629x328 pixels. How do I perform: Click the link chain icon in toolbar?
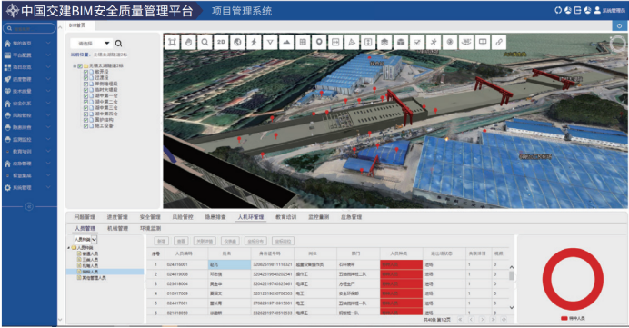point(499,42)
